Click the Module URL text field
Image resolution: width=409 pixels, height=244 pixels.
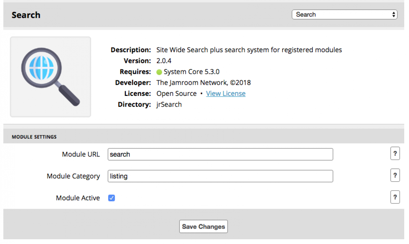220,154
